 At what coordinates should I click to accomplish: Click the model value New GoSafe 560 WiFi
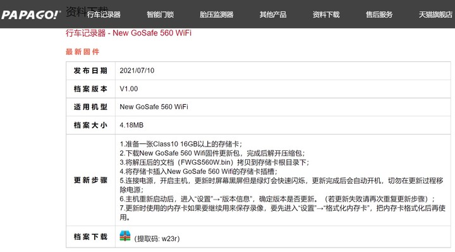154,107
